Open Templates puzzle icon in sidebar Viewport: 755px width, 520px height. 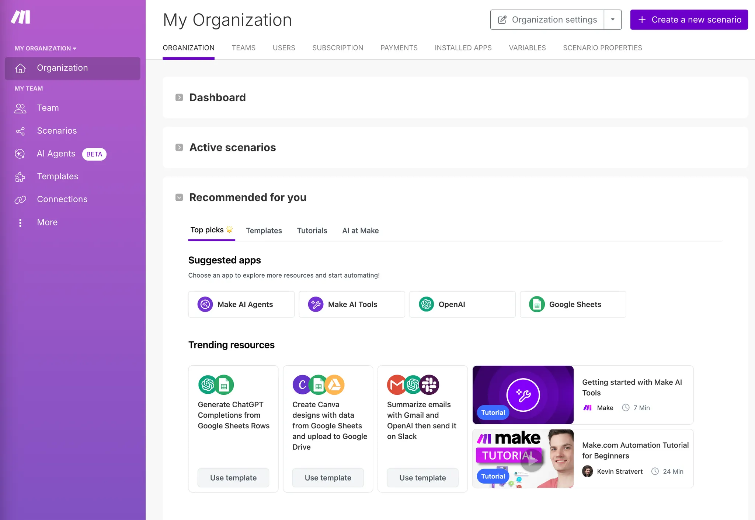click(x=20, y=177)
